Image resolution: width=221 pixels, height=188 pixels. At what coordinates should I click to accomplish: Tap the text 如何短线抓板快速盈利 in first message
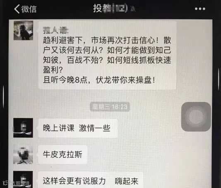(x=107, y=65)
